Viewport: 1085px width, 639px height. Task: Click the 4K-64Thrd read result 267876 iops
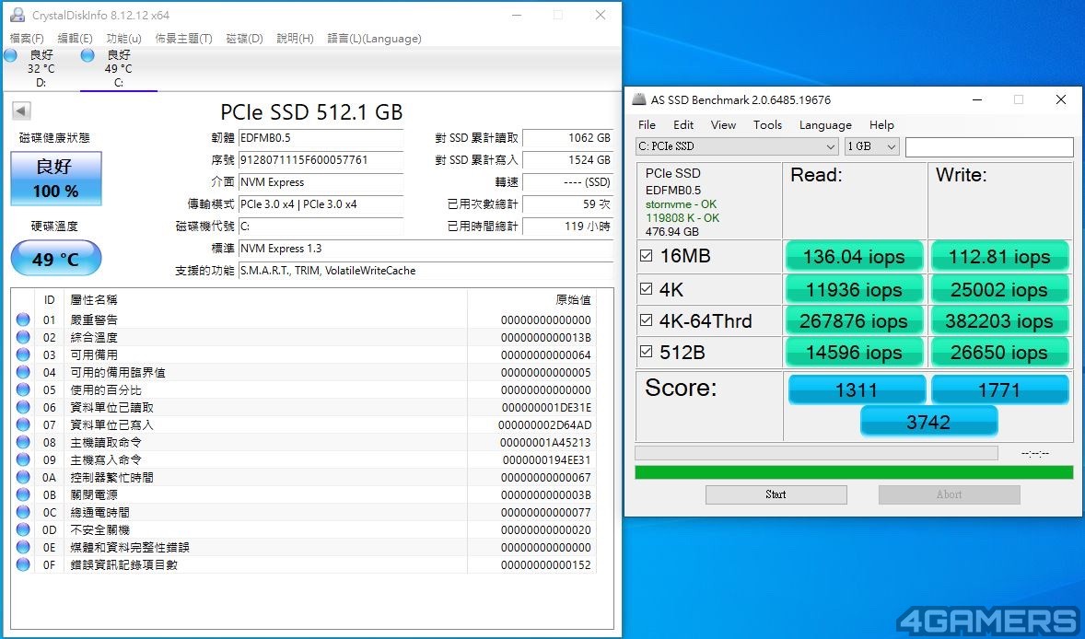854,321
